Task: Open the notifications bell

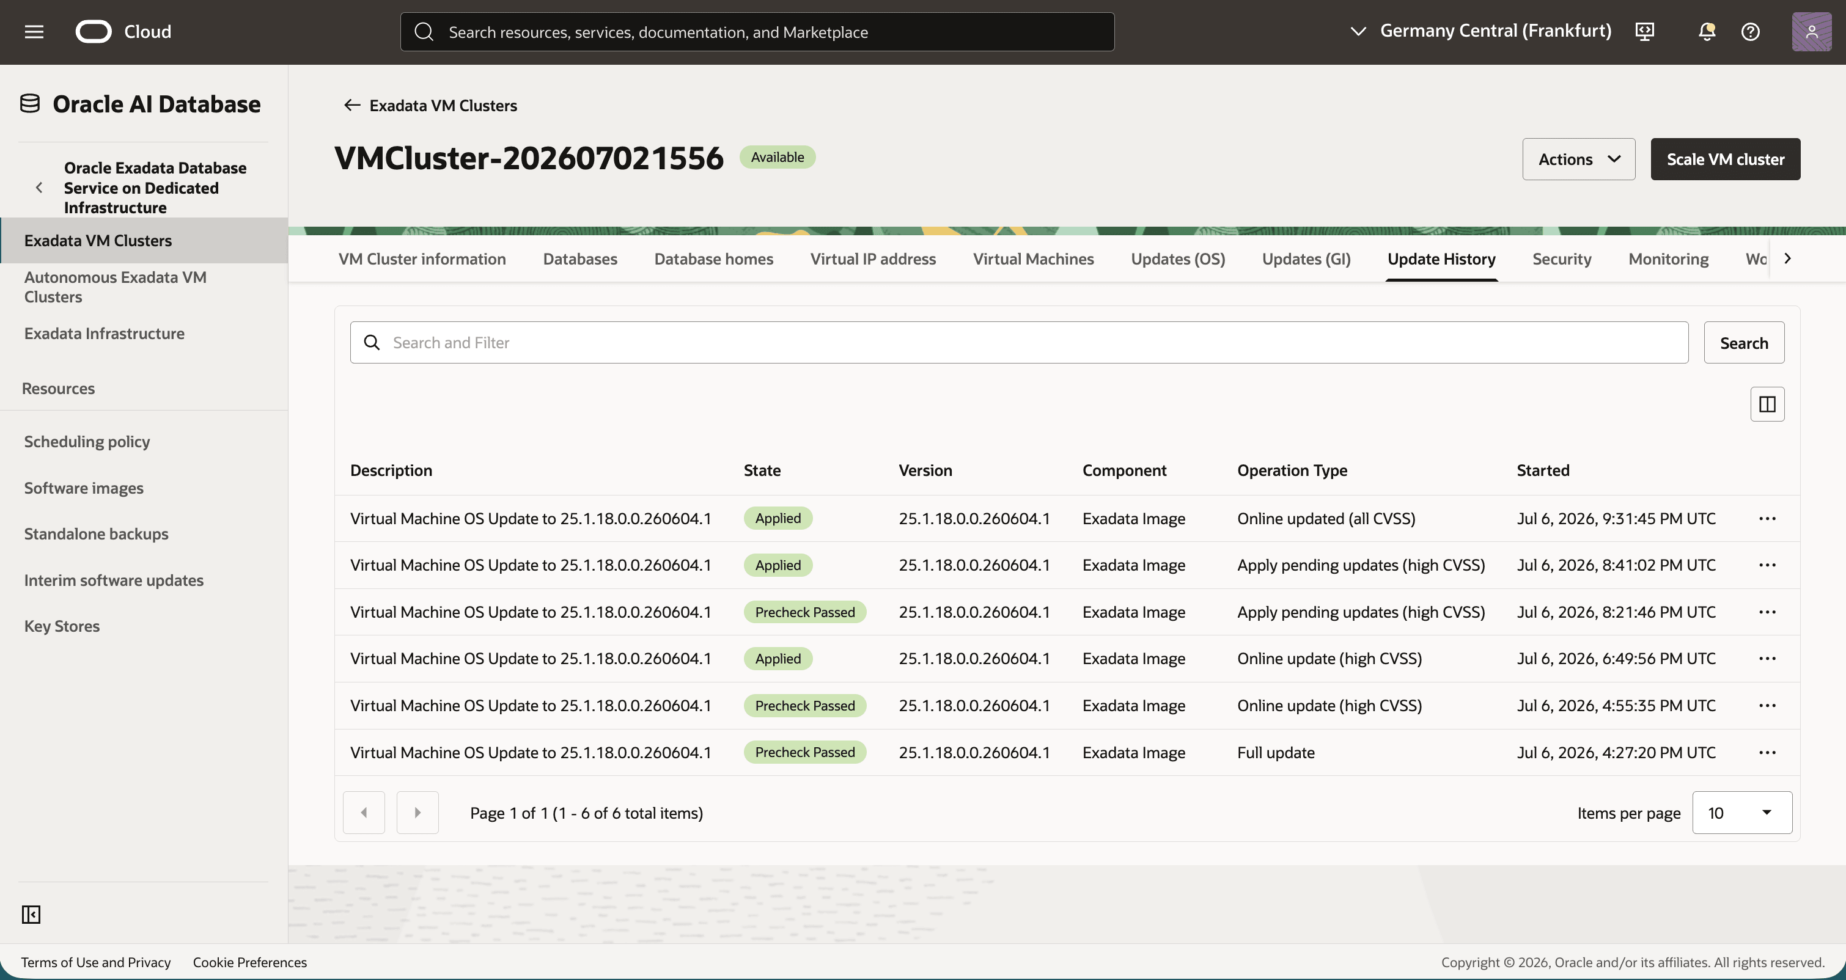Action: [x=1707, y=32]
